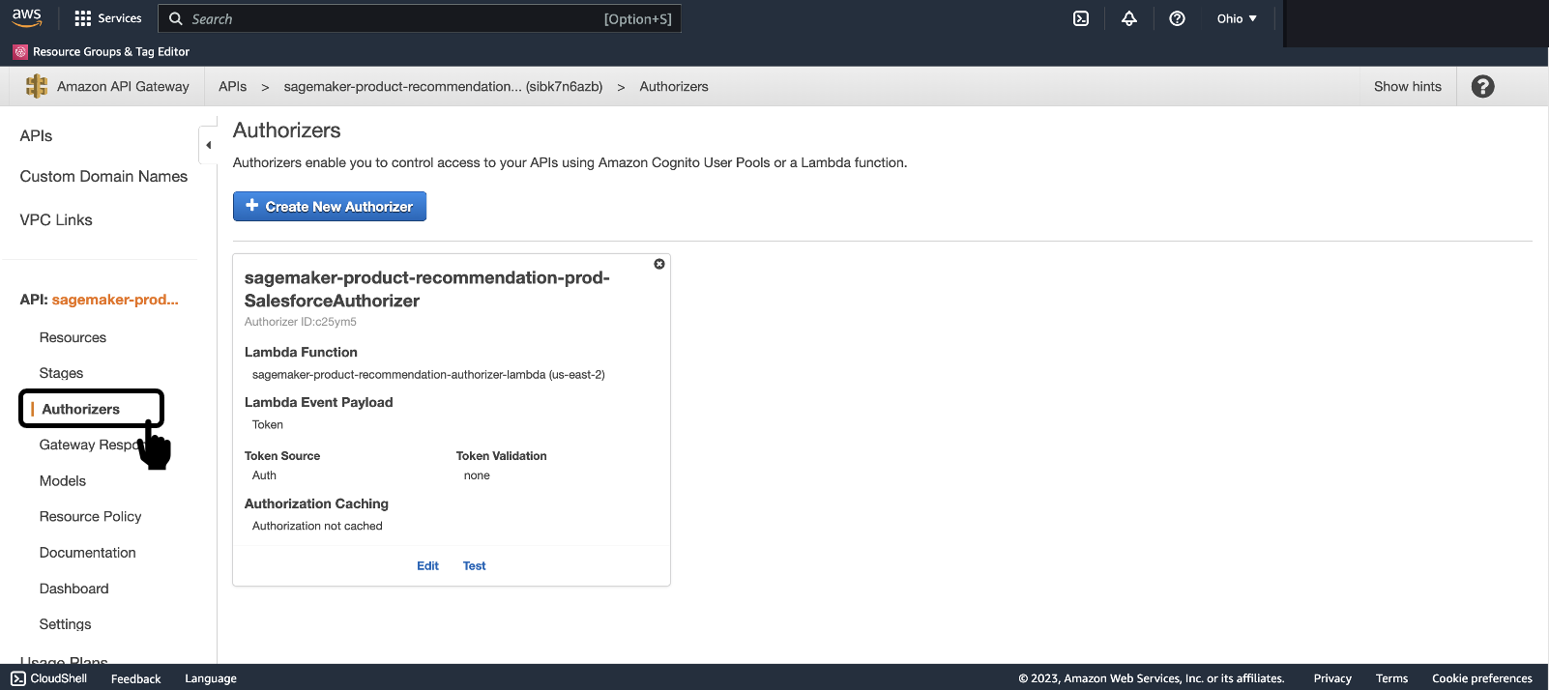Viewport: 1549px width, 690px height.
Task: Click the Token payload value
Action: [x=268, y=424]
